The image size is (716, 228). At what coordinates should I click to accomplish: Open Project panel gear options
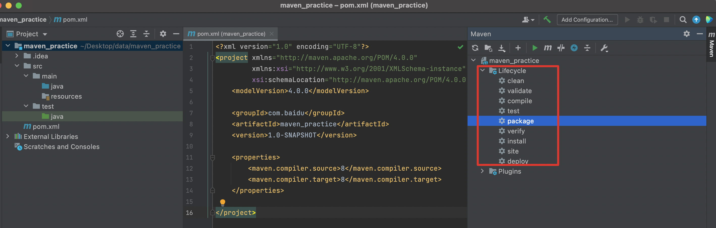pyautogui.click(x=163, y=34)
